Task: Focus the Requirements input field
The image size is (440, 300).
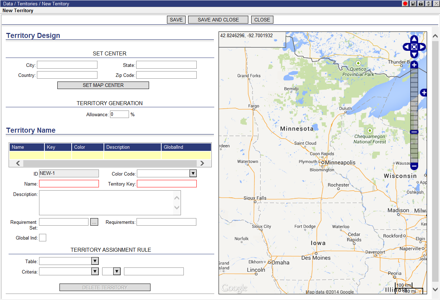Action: [x=167, y=222]
